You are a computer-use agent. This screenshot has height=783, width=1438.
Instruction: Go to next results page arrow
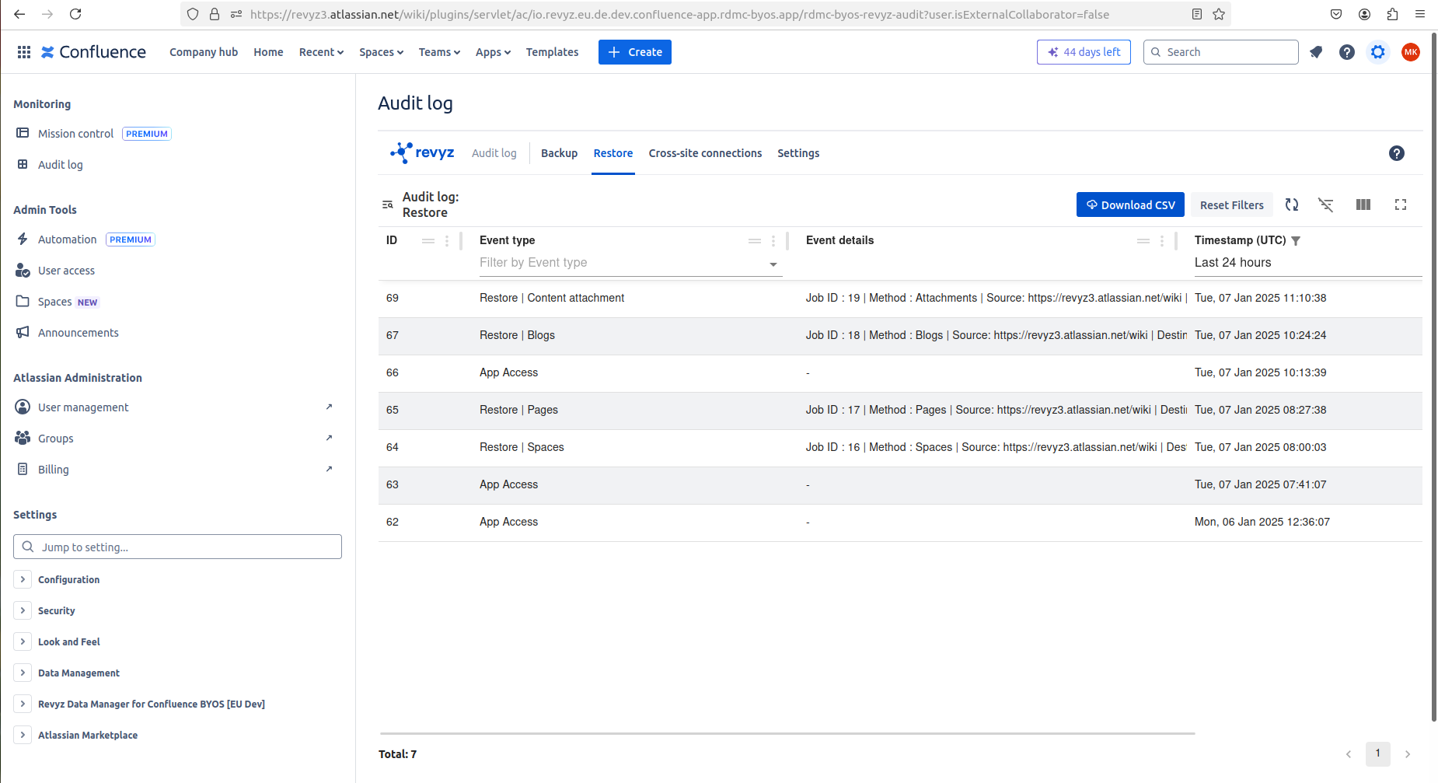[x=1408, y=754]
